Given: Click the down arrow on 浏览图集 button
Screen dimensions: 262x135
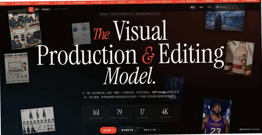Looking at the screenshot, I should [x=113, y=130].
